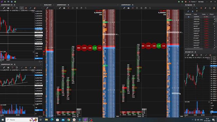Click blue circle icon in title bar

(12, 2)
